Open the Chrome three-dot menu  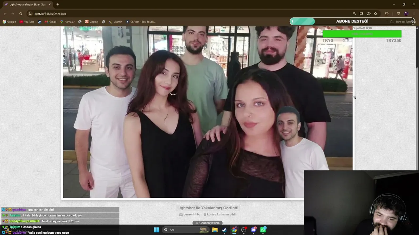click(x=414, y=14)
